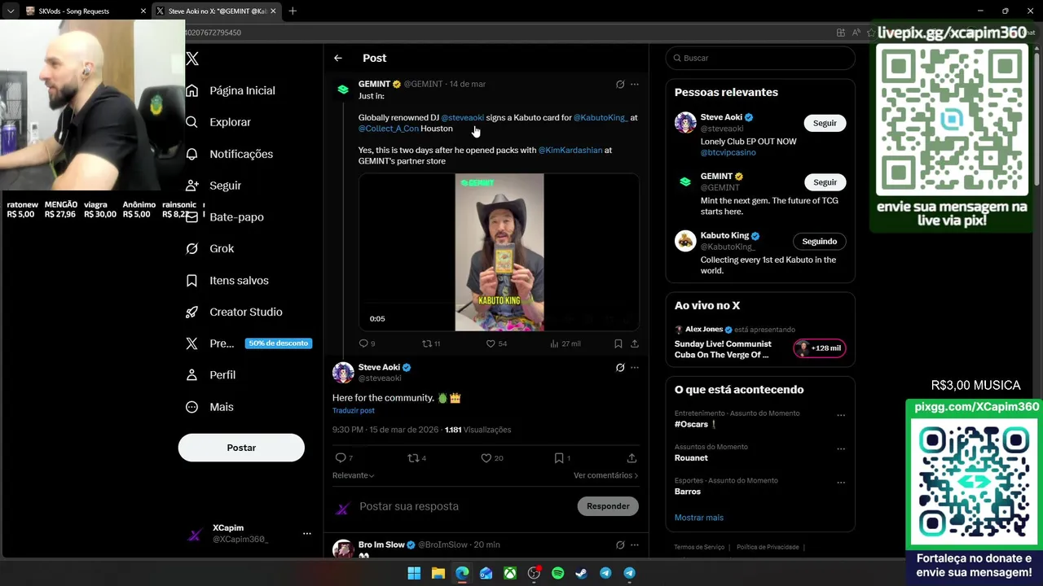Image resolution: width=1043 pixels, height=586 pixels.
Task: Click Grok icon on the GEMINT post
Action: coord(620,84)
